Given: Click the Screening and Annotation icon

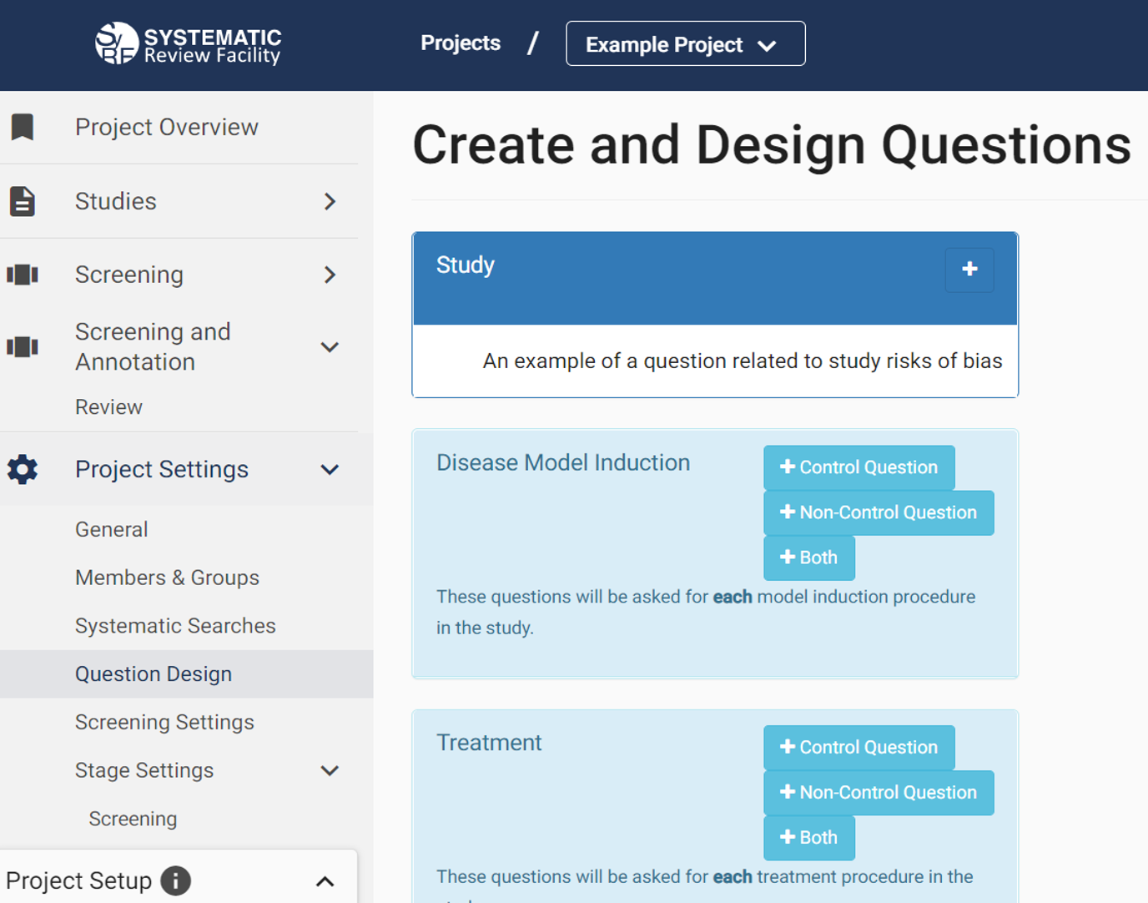Looking at the screenshot, I should (x=23, y=346).
